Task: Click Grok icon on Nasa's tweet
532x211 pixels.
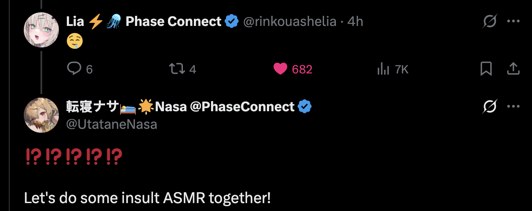Action: click(490, 106)
